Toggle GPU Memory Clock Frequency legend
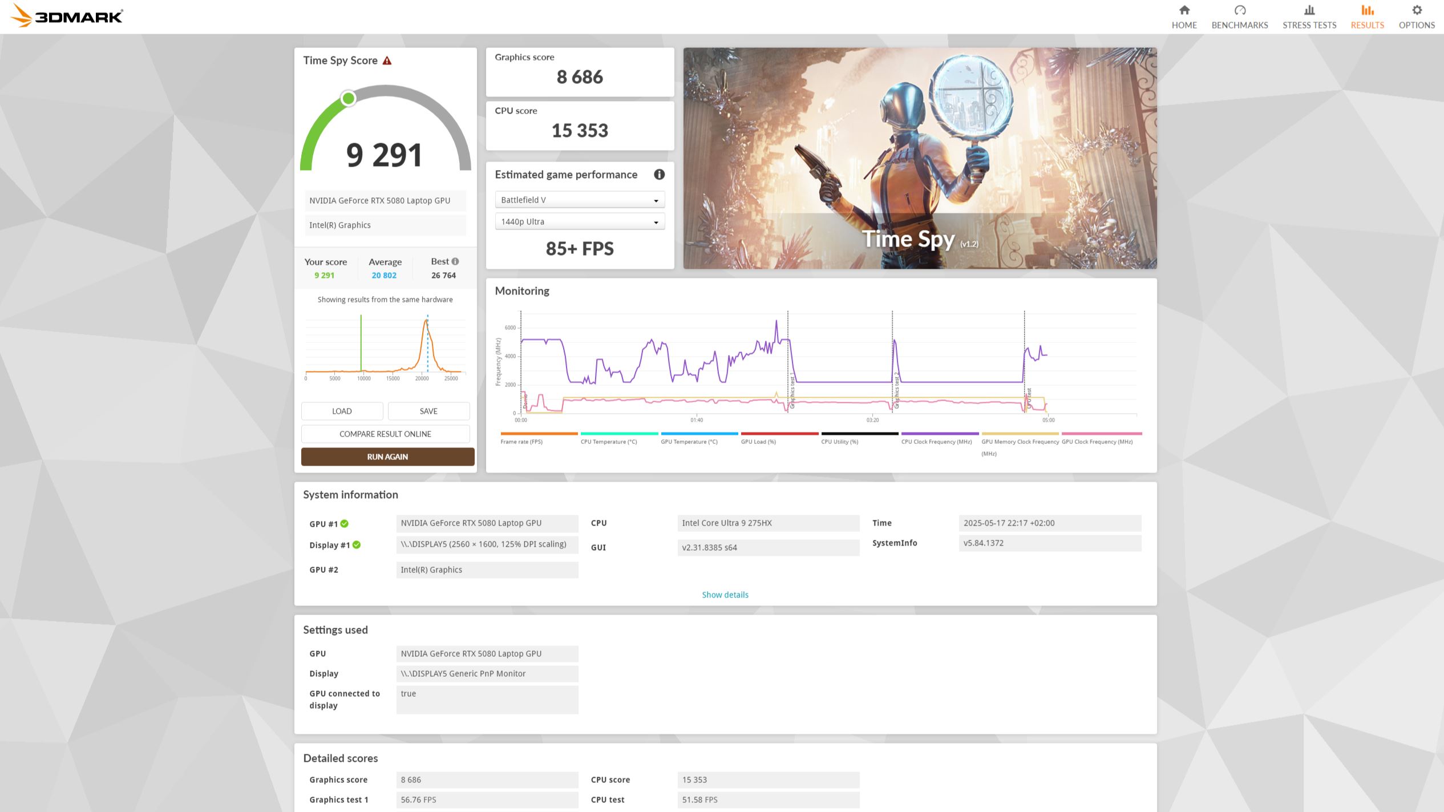Image resolution: width=1444 pixels, height=812 pixels. pos(1020,444)
